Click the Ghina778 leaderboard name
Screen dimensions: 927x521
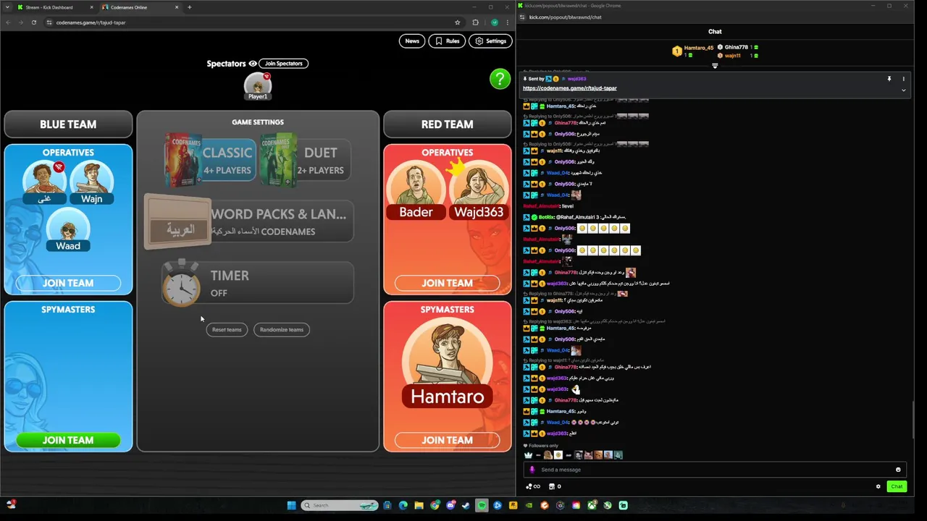coord(737,47)
